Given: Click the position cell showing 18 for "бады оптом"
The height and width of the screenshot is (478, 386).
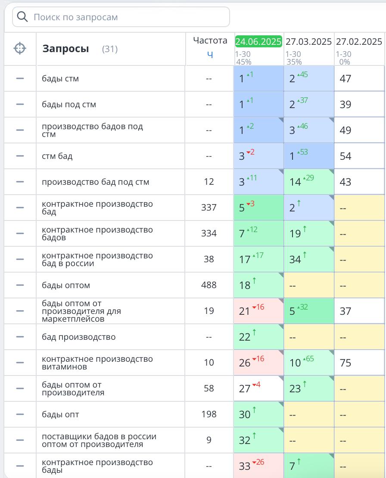Looking at the screenshot, I should click(258, 285).
